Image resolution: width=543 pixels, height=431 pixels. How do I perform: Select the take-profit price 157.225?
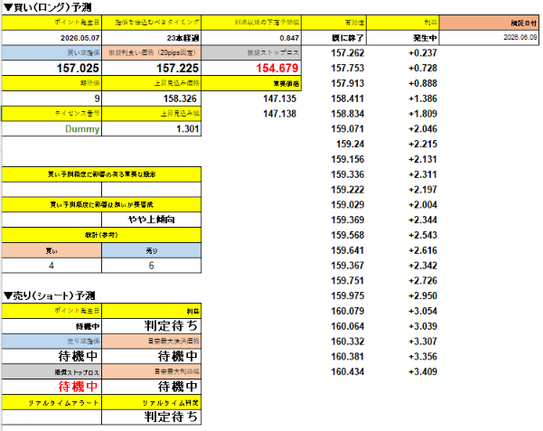coord(151,68)
